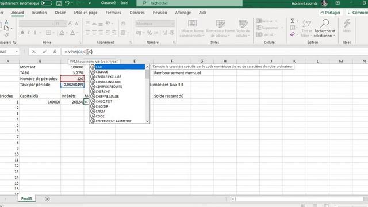Select CHOISIR in the function list

[117, 106]
